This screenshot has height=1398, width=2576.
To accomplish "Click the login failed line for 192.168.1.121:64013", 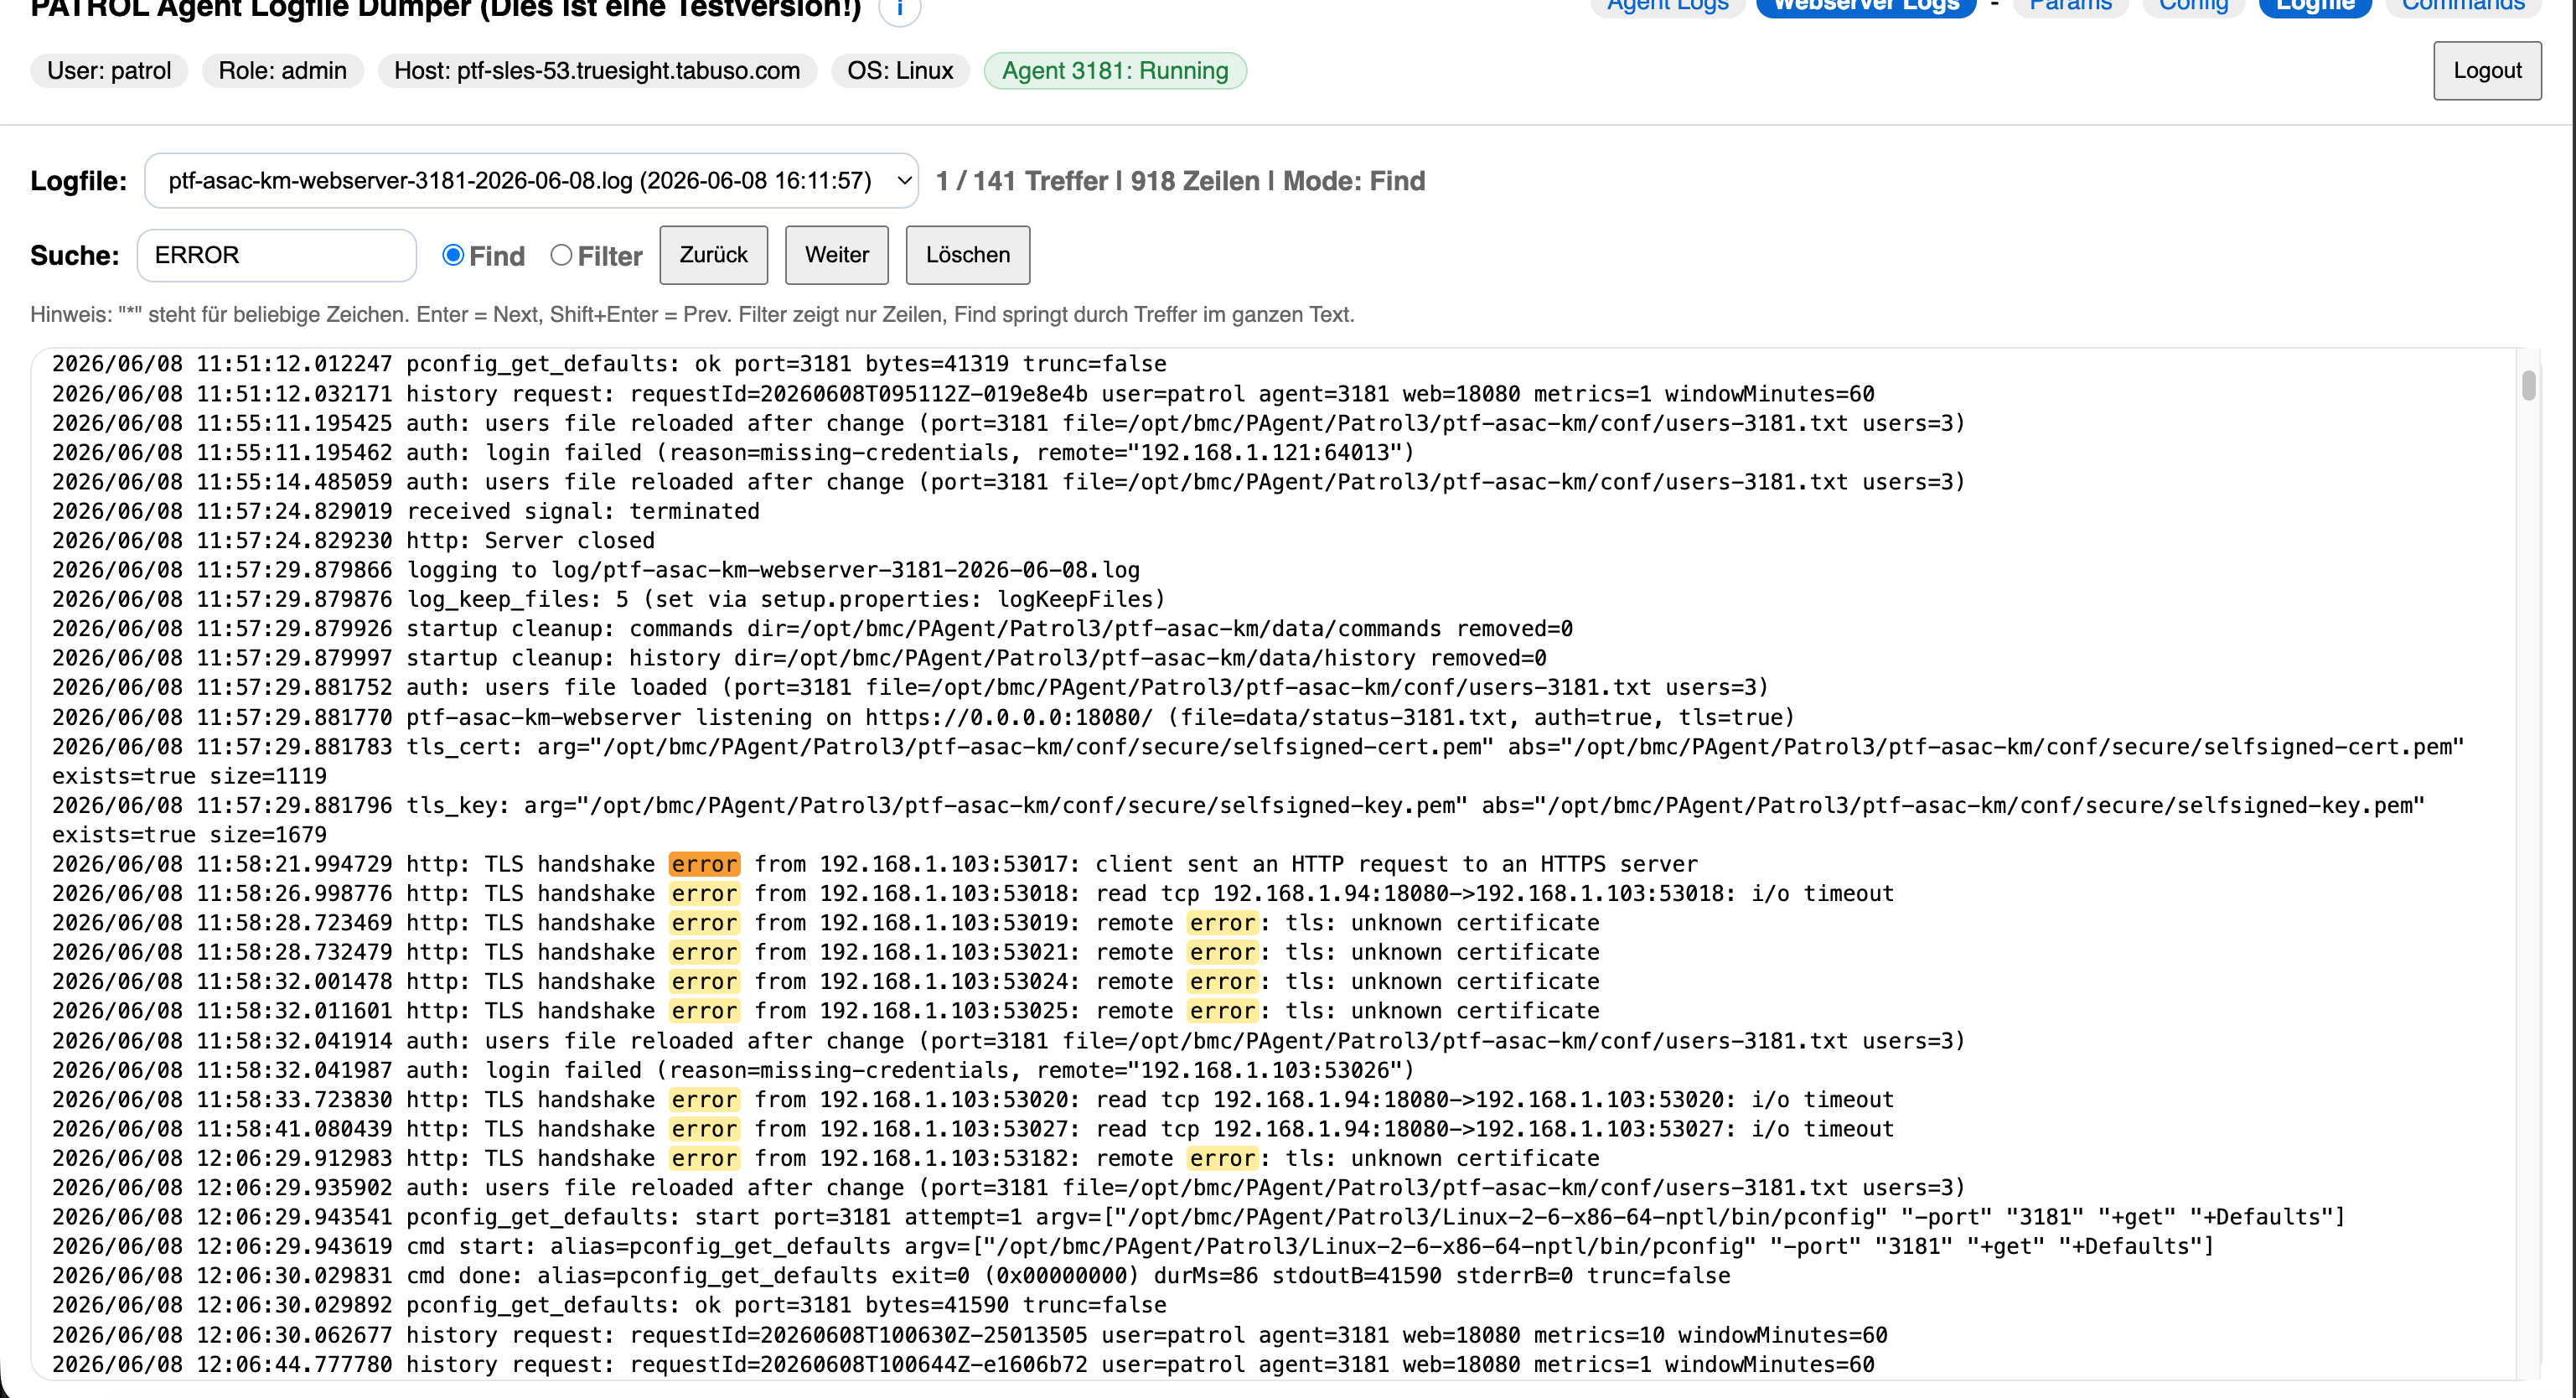I will pos(733,453).
